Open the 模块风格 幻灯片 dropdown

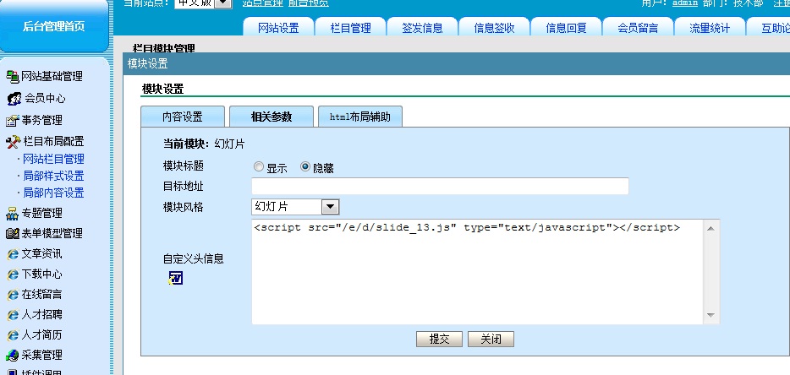tap(330, 207)
